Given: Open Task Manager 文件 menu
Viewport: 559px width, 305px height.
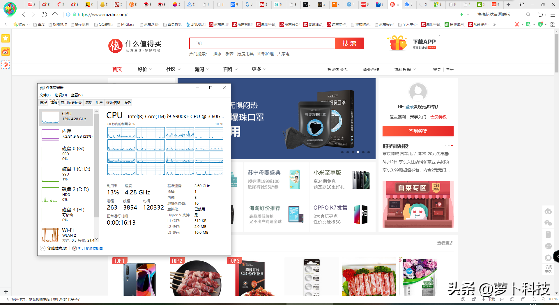Looking at the screenshot, I should tap(45, 95).
